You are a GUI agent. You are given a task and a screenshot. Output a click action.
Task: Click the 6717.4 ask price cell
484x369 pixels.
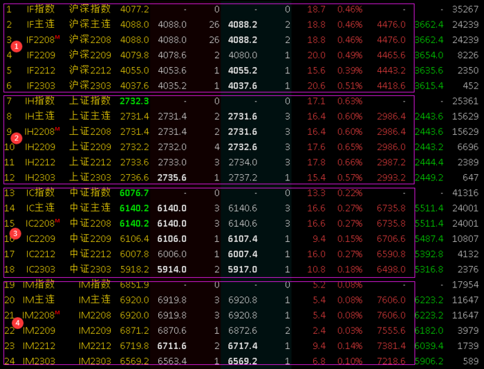point(243,346)
